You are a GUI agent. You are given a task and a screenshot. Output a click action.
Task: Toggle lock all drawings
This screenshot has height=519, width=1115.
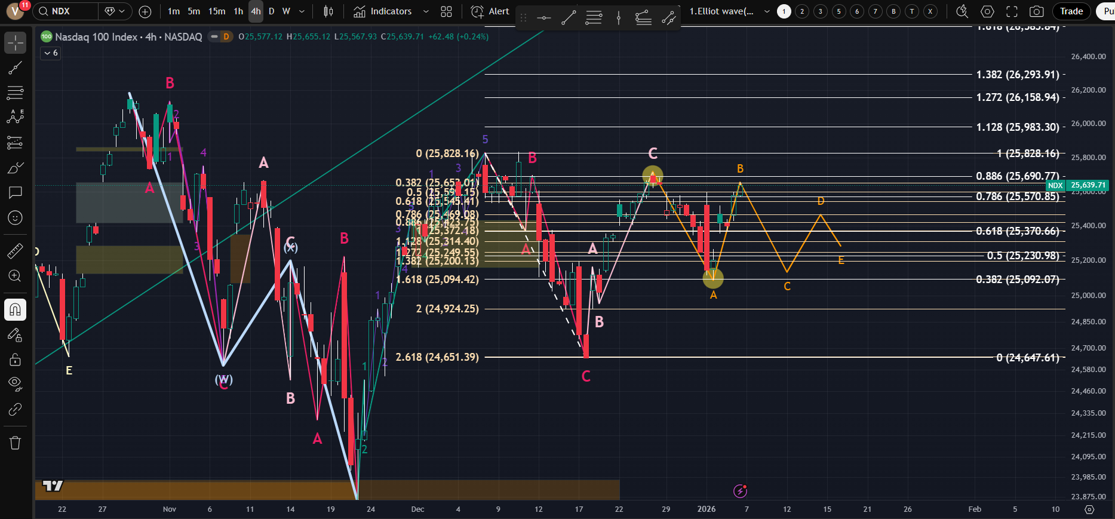point(15,360)
